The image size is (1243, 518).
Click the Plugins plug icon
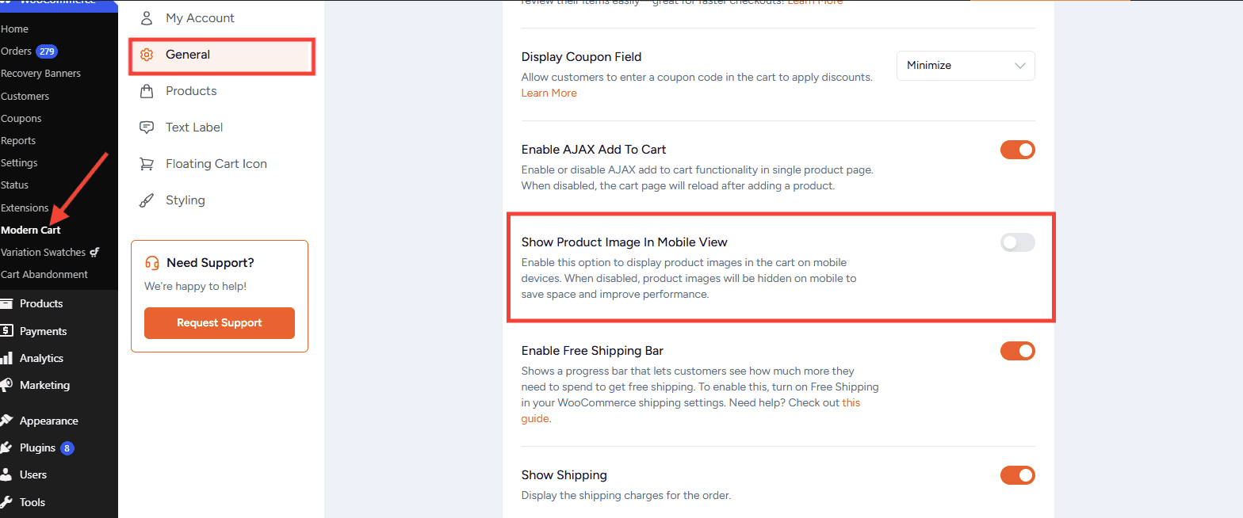coord(6,448)
